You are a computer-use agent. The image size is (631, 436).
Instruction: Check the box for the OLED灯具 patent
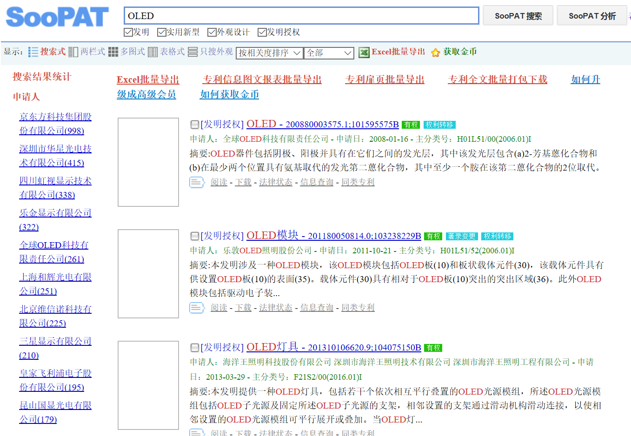tap(195, 348)
